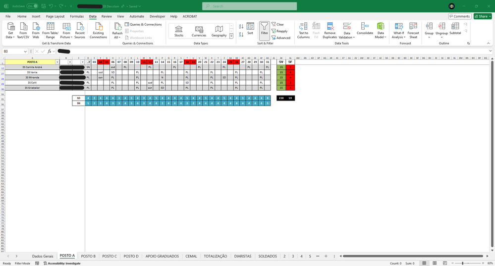Open Advanced filter options

pyautogui.click(x=281, y=38)
